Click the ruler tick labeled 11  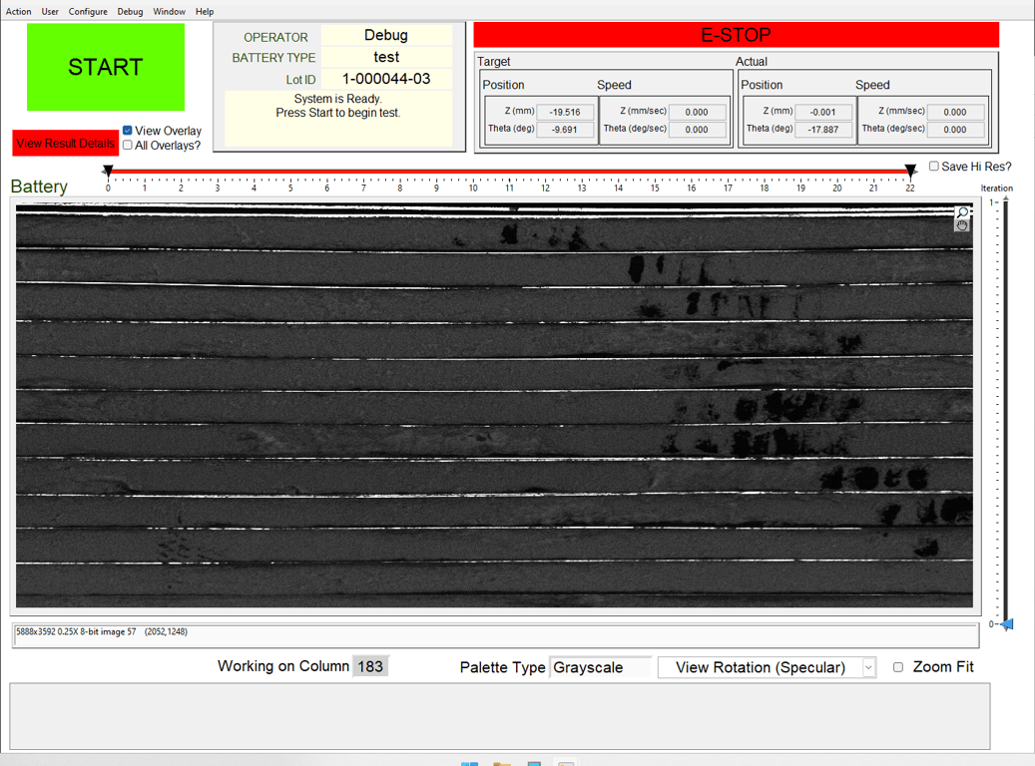tap(510, 189)
